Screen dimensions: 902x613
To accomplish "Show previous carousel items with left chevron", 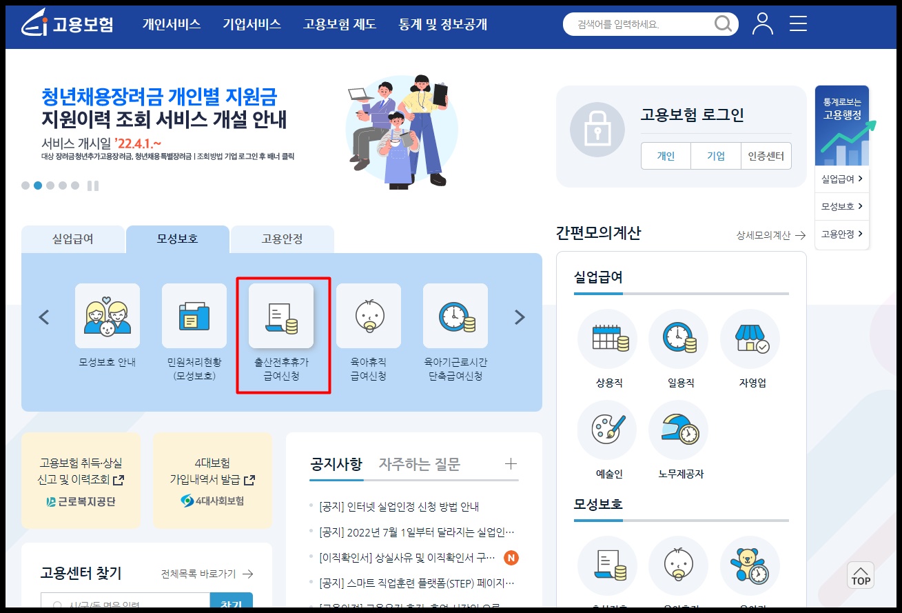I will 44,317.
